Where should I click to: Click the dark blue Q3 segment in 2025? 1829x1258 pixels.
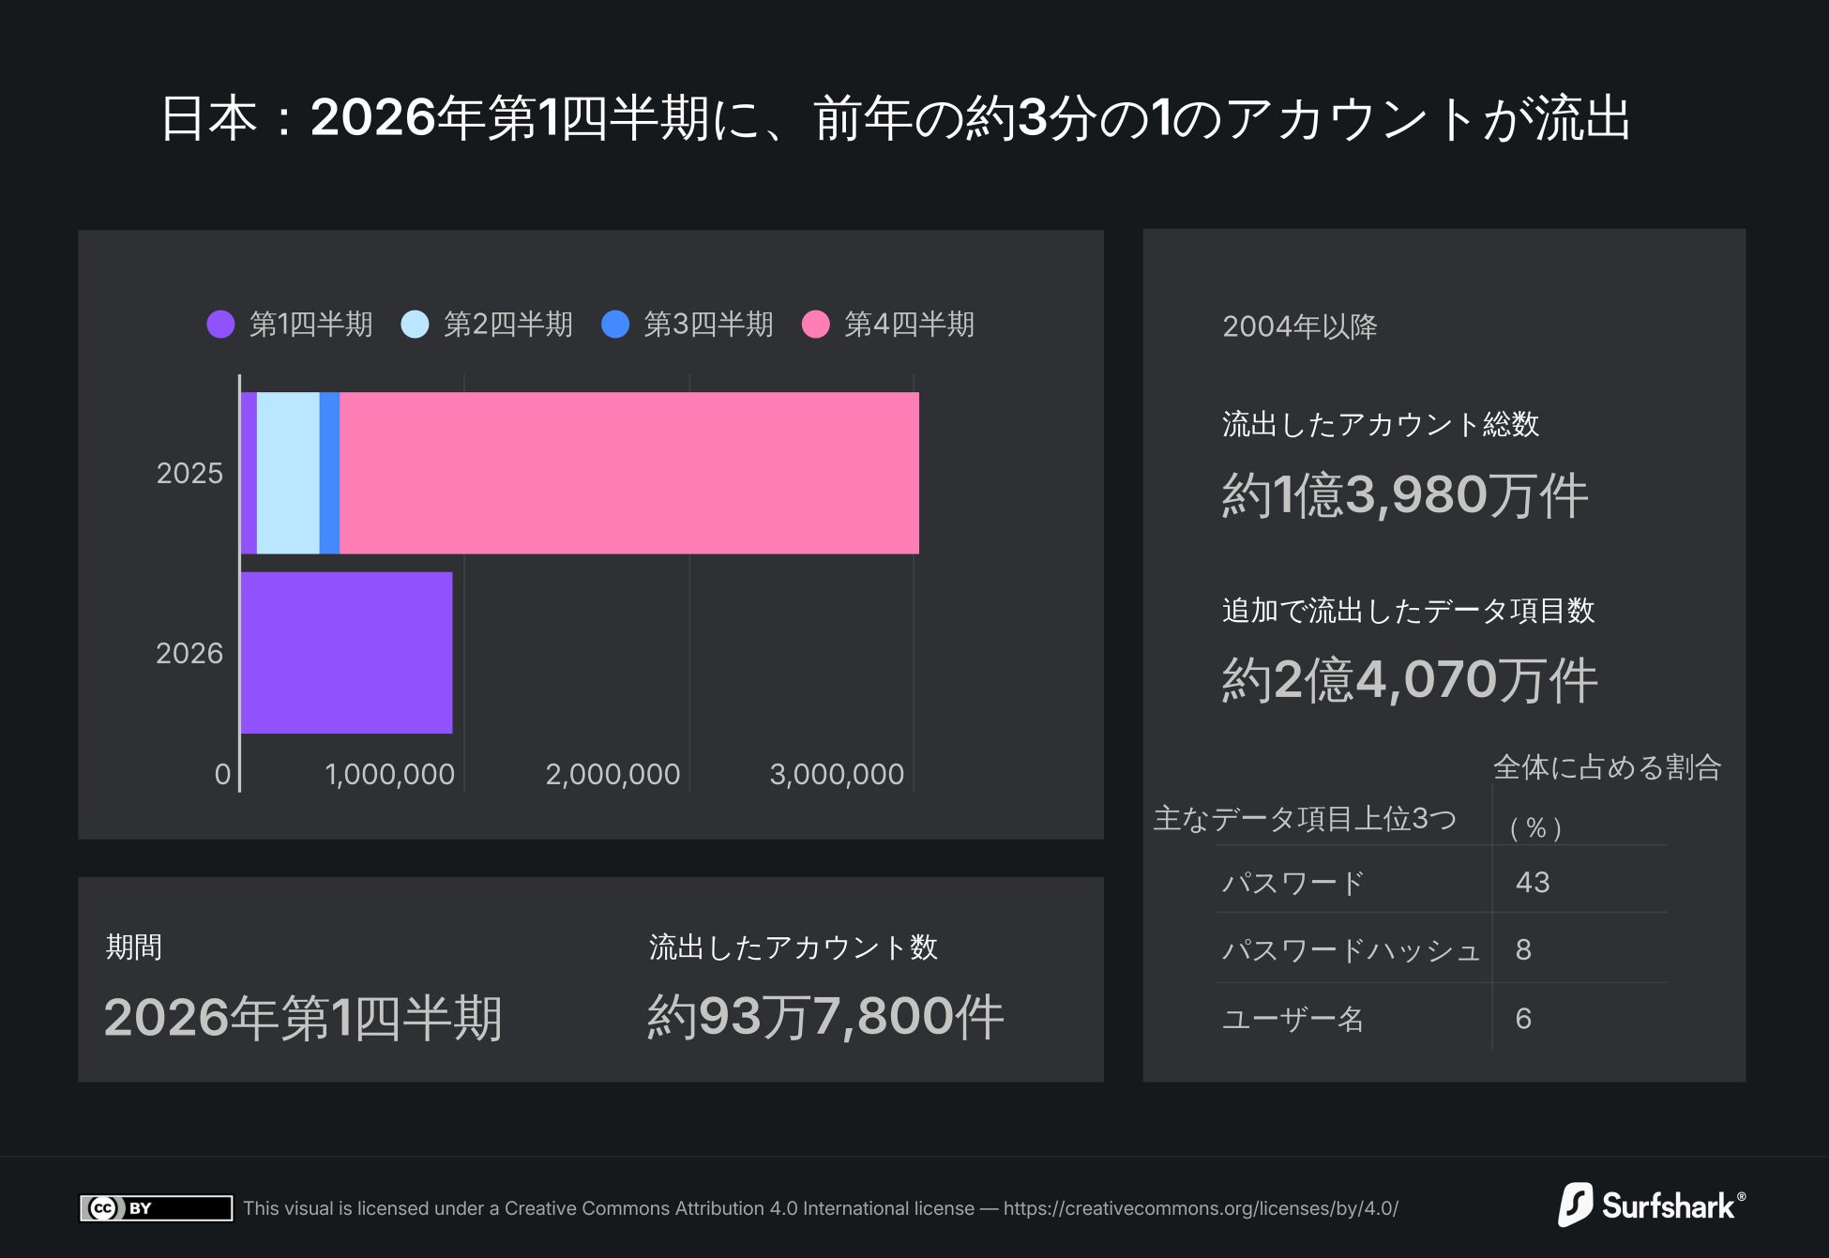tap(329, 473)
